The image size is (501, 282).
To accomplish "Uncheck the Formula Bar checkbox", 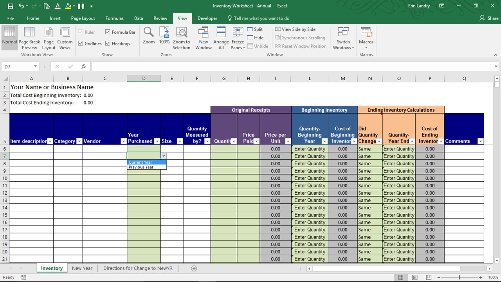I will coord(108,32).
